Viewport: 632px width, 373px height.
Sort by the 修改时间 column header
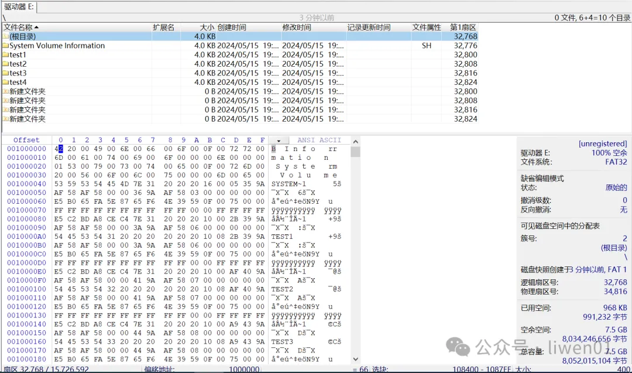(314, 28)
